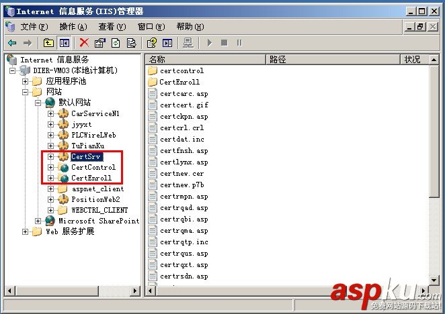Image resolution: width=445 pixels, height=314 pixels.
Task: Select CertSrv in the tree
Action: (86, 156)
